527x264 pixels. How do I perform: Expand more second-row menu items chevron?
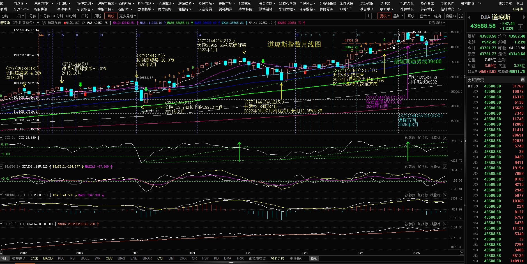[x=459, y=9]
